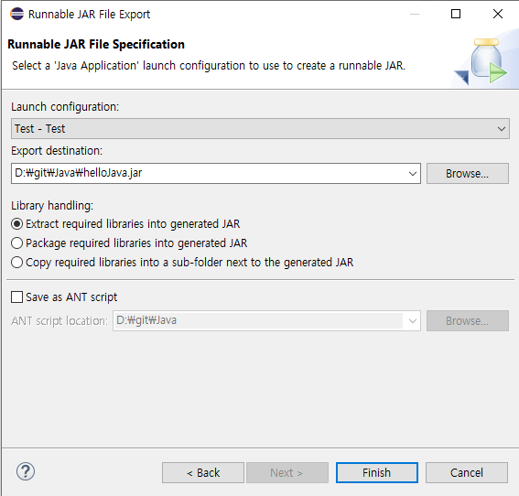The width and height of the screenshot is (519, 496).
Task: Click the Cancel button
Action: click(x=467, y=472)
